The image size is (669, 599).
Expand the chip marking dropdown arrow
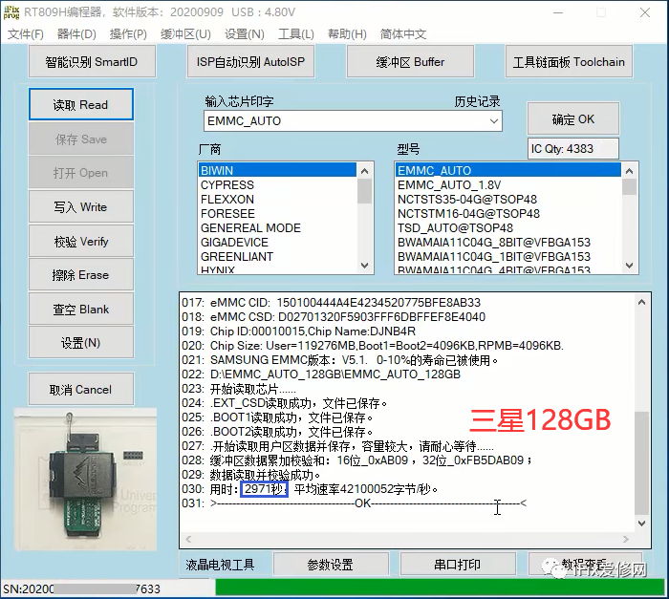pyautogui.click(x=494, y=121)
